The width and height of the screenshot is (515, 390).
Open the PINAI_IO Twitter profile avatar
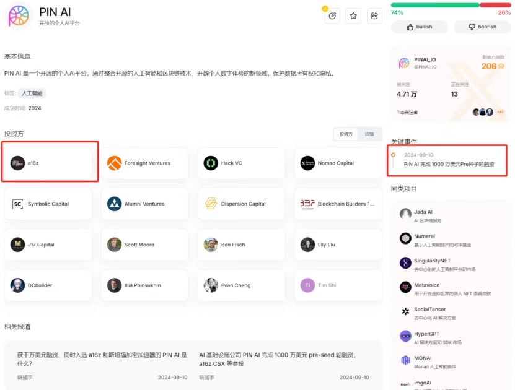pos(404,63)
